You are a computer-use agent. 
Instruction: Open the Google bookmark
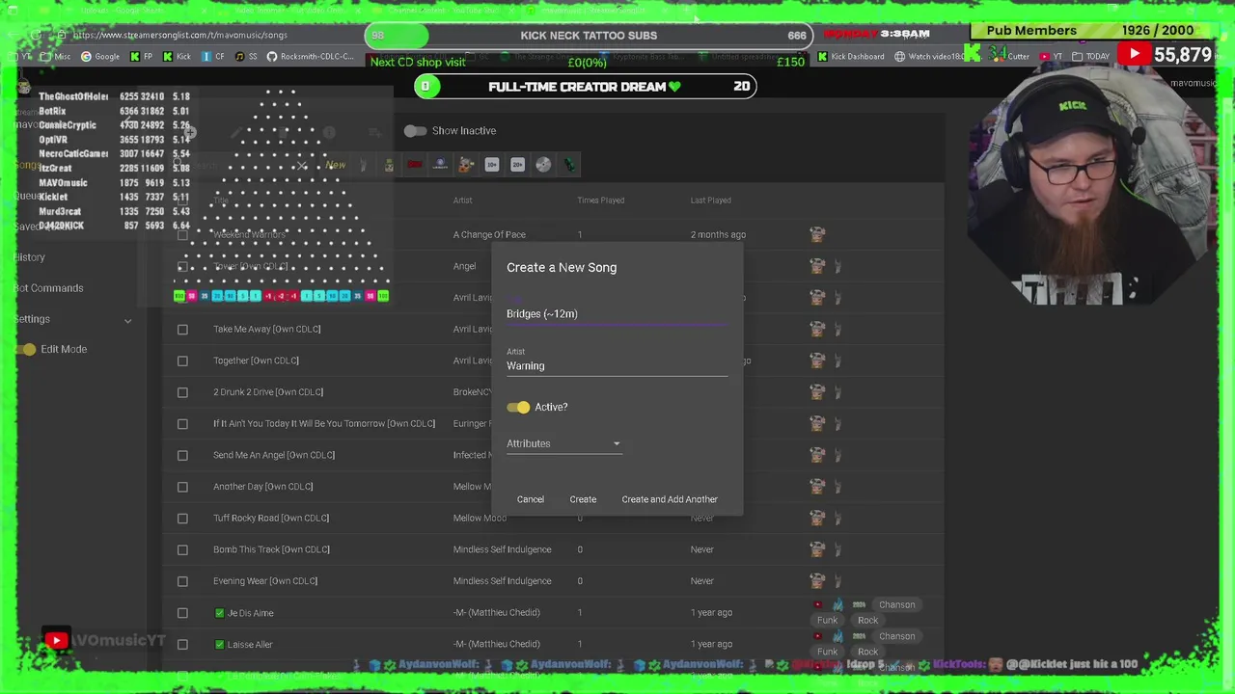(100, 57)
